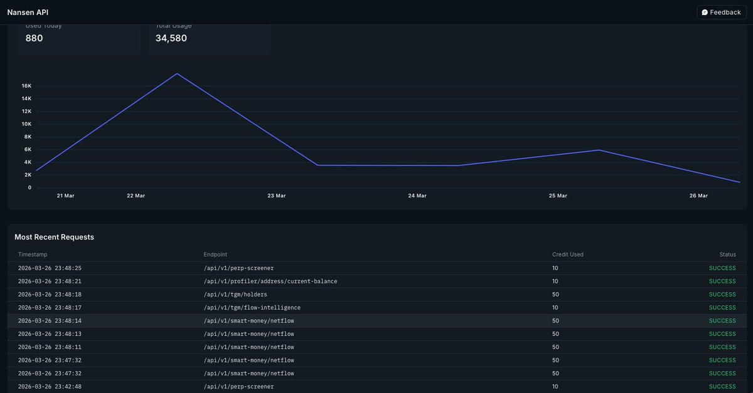The width and height of the screenshot is (753, 393).
Task: Select timestamp 2026-03-26 23:48:21
Action: click(x=50, y=281)
